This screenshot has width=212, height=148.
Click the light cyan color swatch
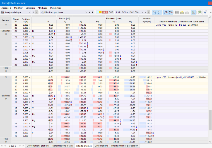[x=97, y=12]
